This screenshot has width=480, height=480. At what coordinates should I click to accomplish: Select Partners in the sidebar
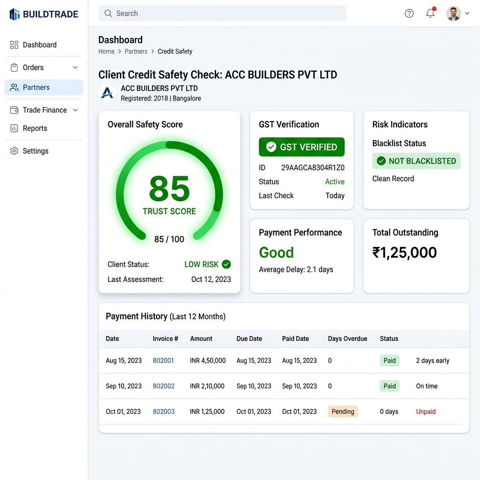44,88
